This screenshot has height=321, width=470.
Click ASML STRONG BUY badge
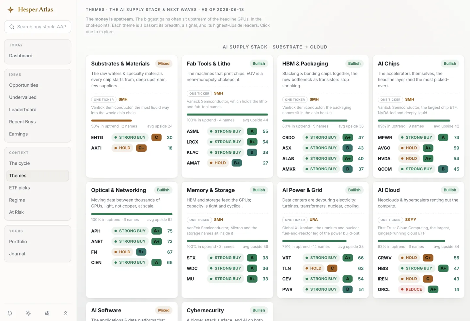coord(226,132)
